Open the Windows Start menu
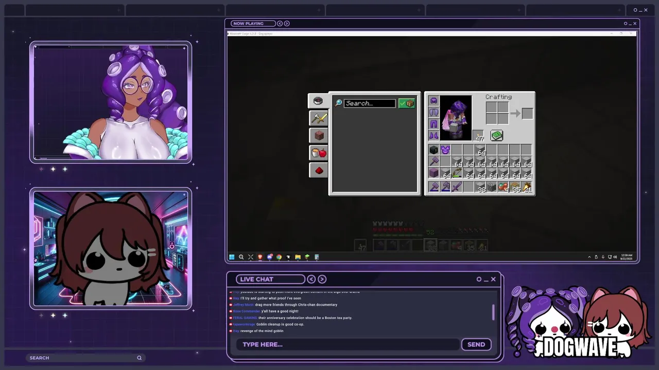The width and height of the screenshot is (659, 370). point(232,257)
